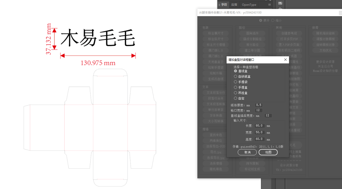Close the 增加盒型对话框窗口 dialog

pyautogui.click(x=285, y=60)
